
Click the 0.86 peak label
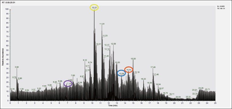(x=20, y=78)
